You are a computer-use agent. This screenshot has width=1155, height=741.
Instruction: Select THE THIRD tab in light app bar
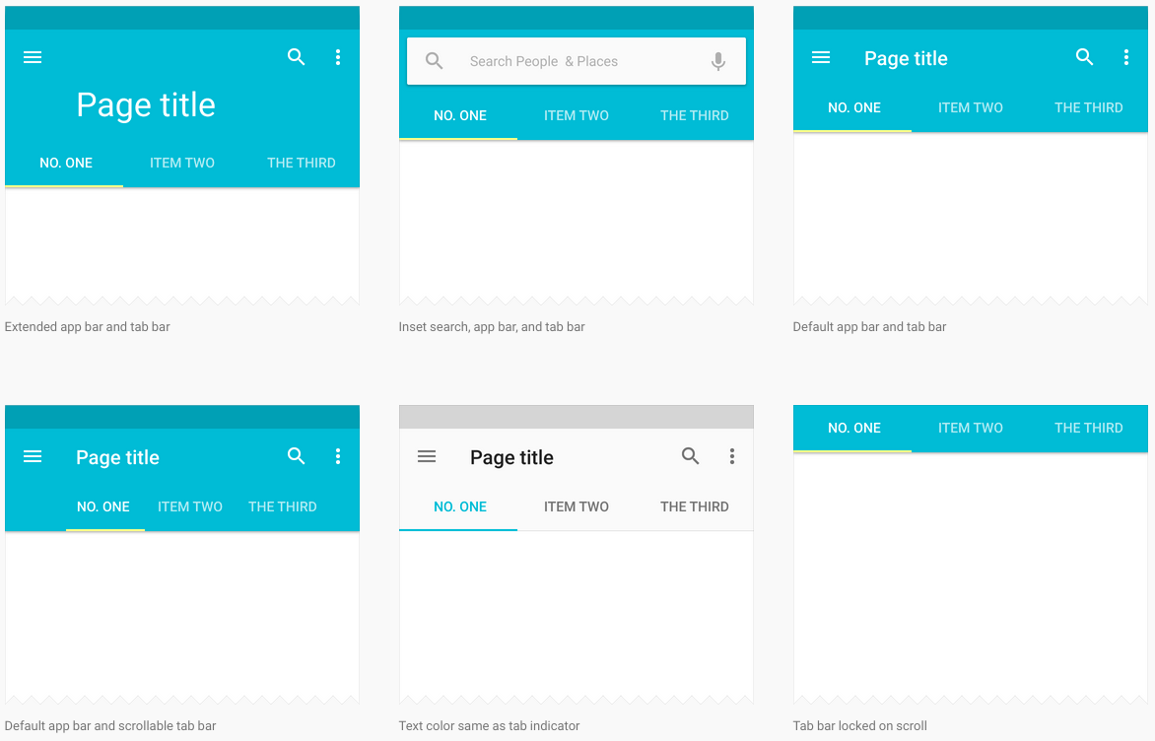point(694,506)
